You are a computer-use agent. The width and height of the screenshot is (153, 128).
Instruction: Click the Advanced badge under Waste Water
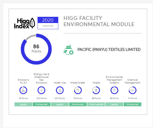tap(78, 104)
